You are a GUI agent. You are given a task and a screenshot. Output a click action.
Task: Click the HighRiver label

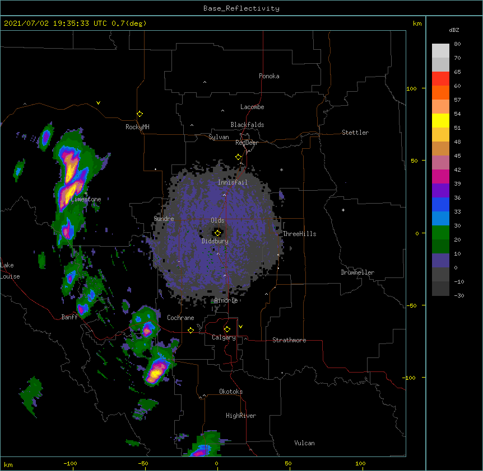click(x=241, y=416)
